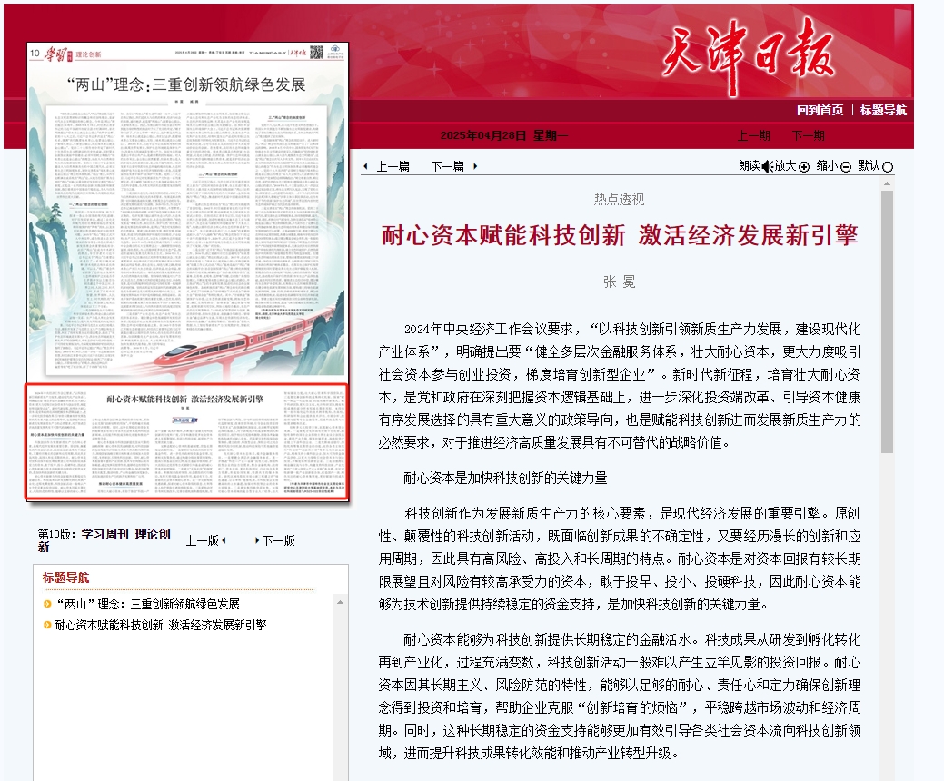Open 耐心资本赋能科技创新 from the title list
This screenshot has width=944, height=781.
coord(160,625)
